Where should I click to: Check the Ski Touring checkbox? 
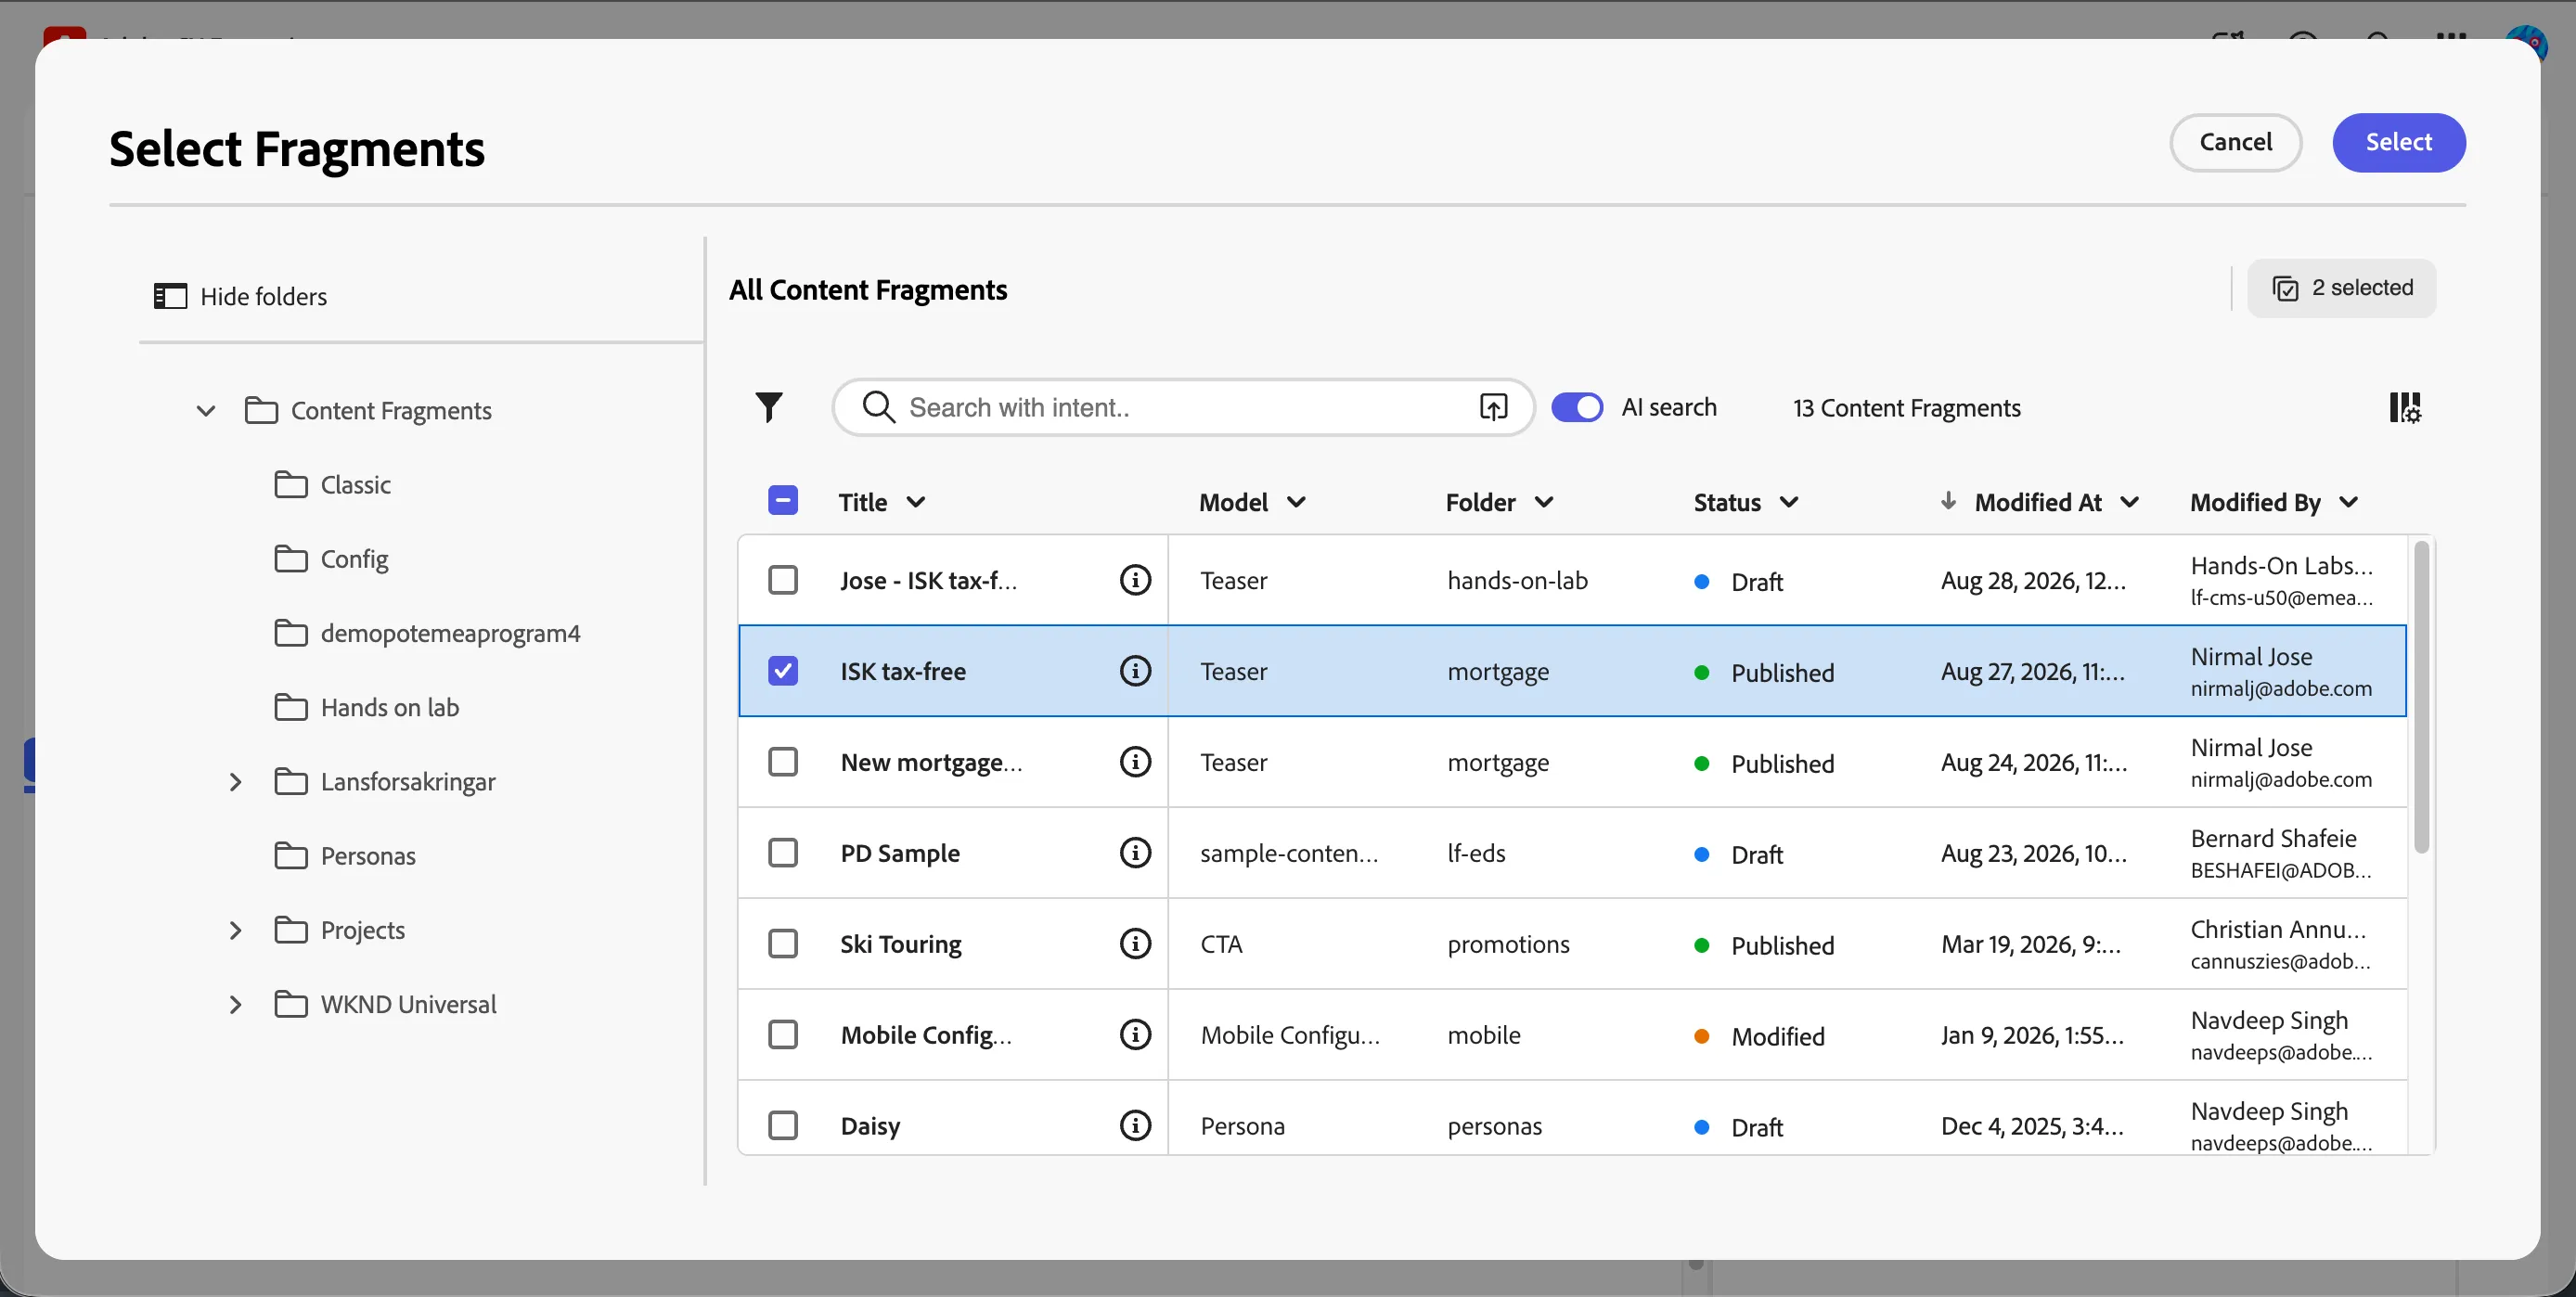click(783, 944)
